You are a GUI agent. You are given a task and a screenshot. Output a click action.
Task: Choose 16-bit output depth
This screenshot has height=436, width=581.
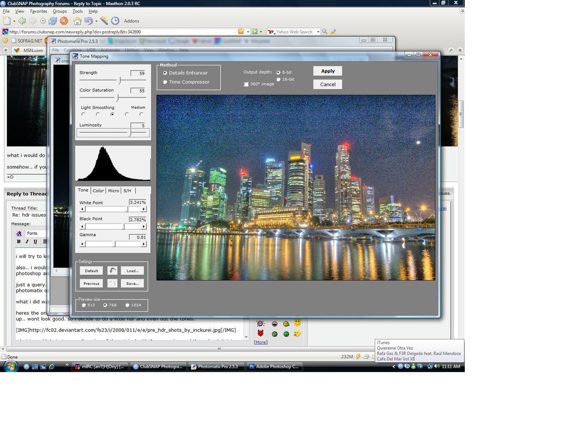tap(278, 79)
